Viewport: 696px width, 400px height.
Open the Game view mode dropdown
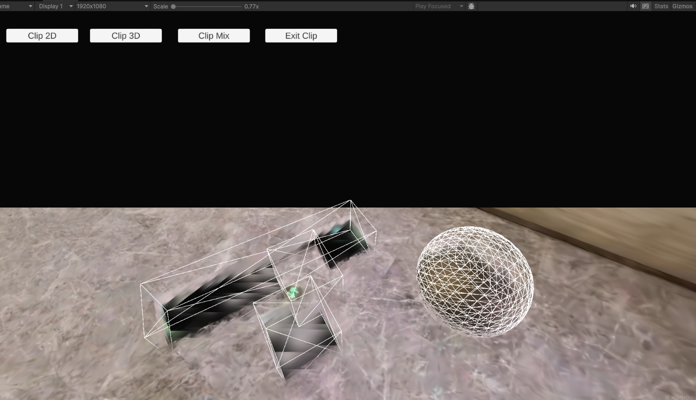16,6
